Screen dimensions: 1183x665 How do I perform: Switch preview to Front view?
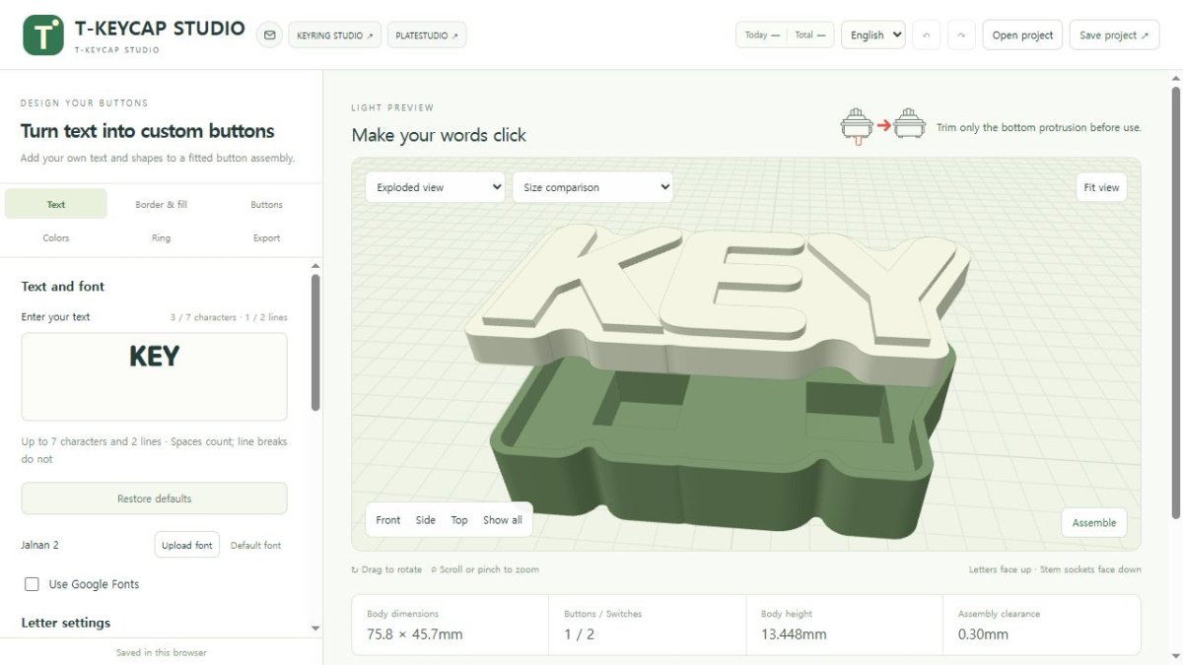point(388,520)
